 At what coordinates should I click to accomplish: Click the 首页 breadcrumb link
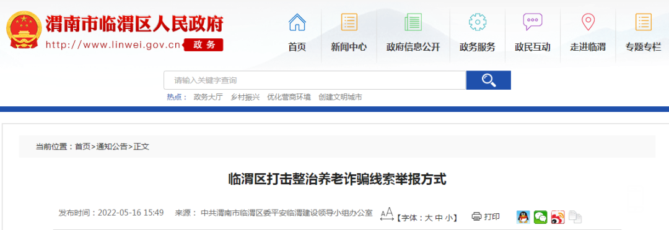83,147
